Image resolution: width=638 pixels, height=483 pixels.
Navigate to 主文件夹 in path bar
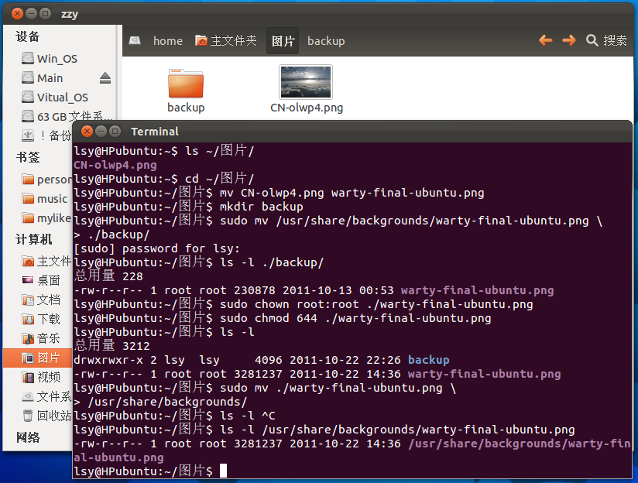(226, 41)
